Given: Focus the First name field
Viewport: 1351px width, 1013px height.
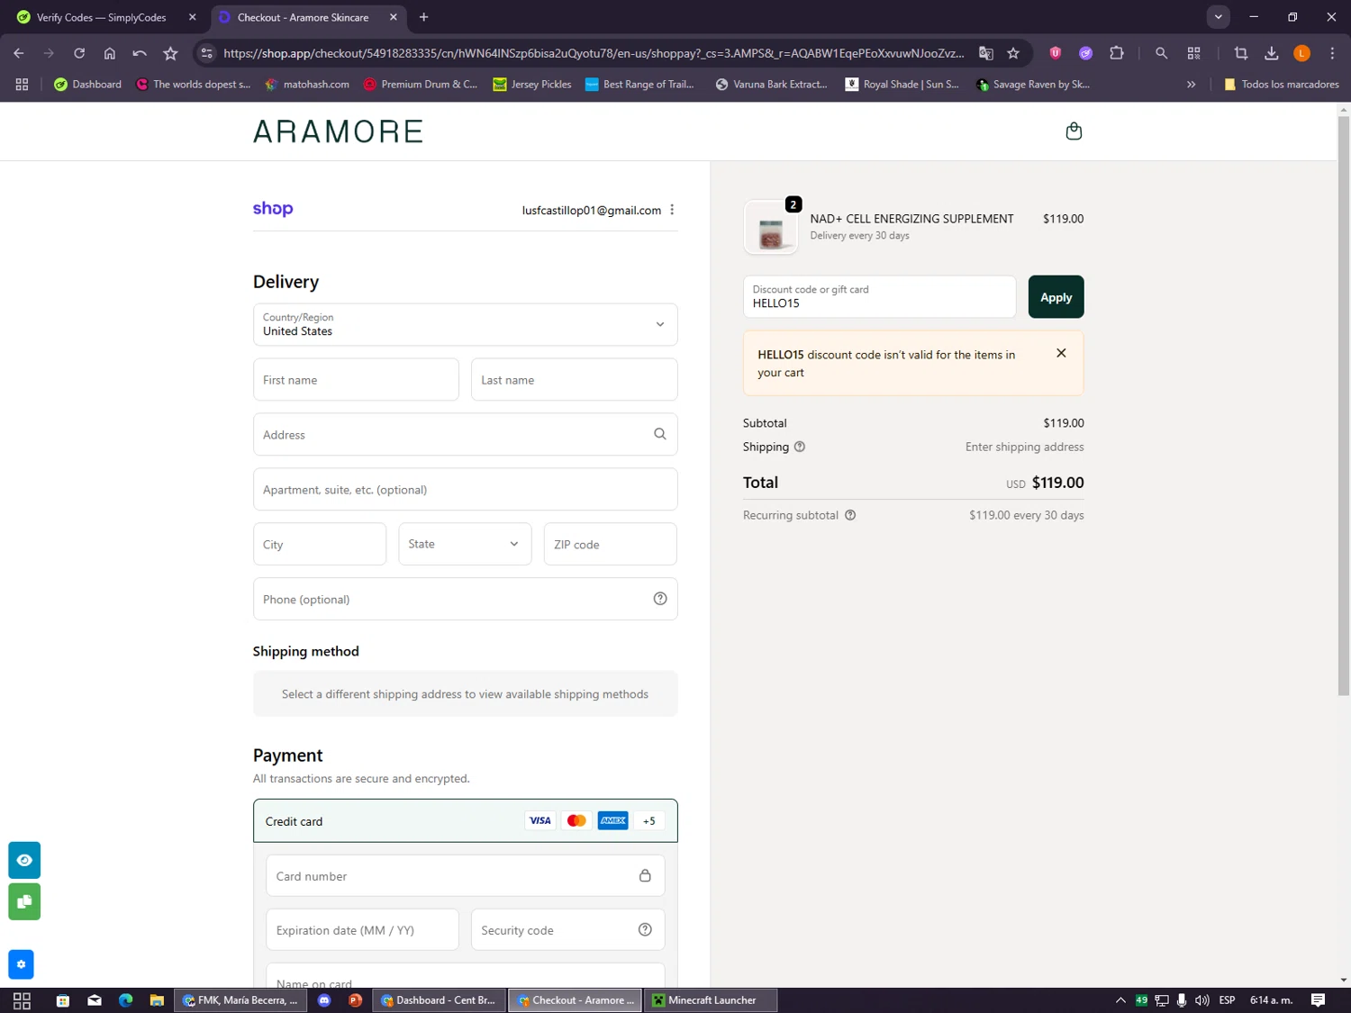Looking at the screenshot, I should click(356, 379).
